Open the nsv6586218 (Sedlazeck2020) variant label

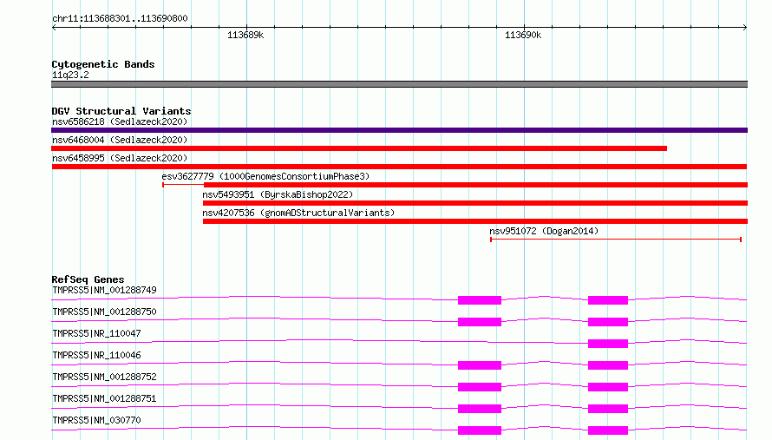tap(120, 121)
